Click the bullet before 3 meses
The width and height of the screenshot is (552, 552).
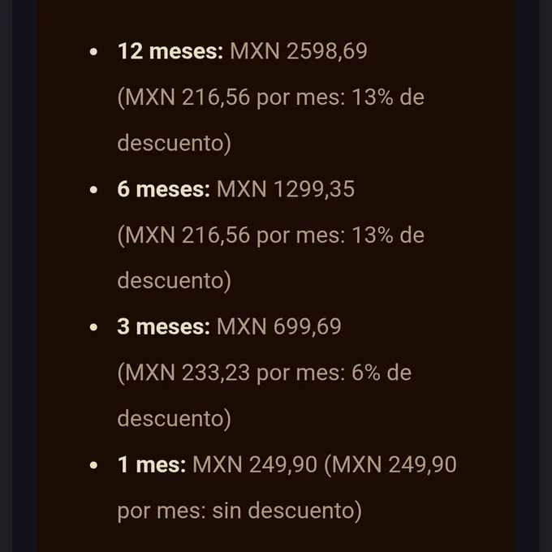93,327
